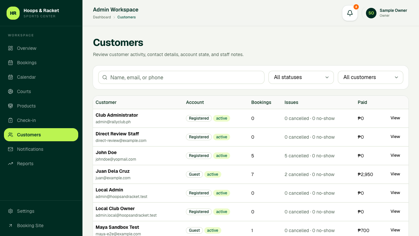View Local Club Owner's record

(395, 211)
